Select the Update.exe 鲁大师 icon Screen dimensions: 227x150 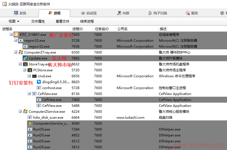coord(25,58)
